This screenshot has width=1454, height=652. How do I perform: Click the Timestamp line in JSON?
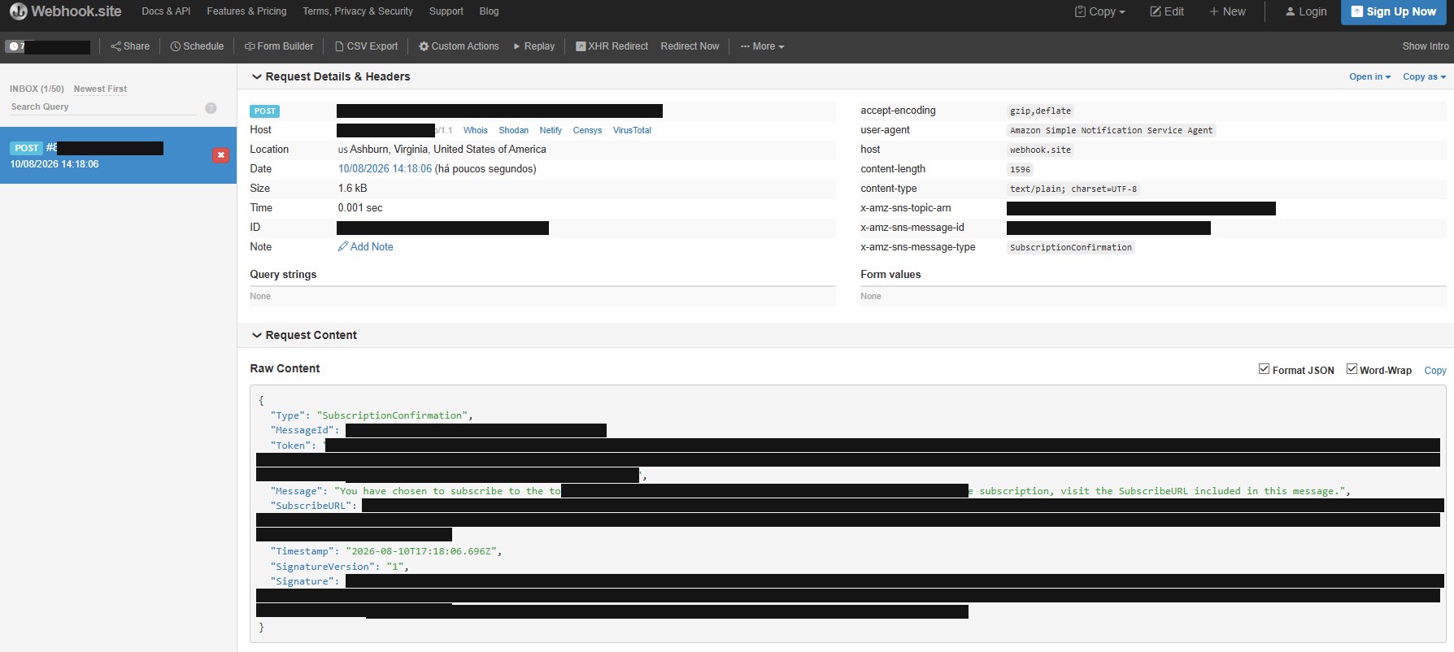386,551
